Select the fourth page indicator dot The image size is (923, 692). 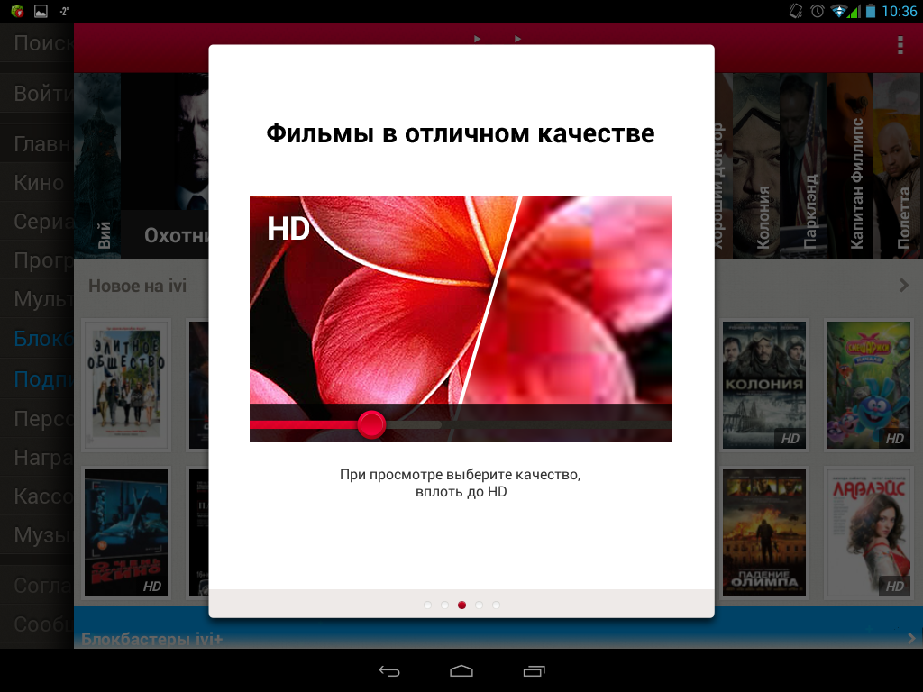479,605
